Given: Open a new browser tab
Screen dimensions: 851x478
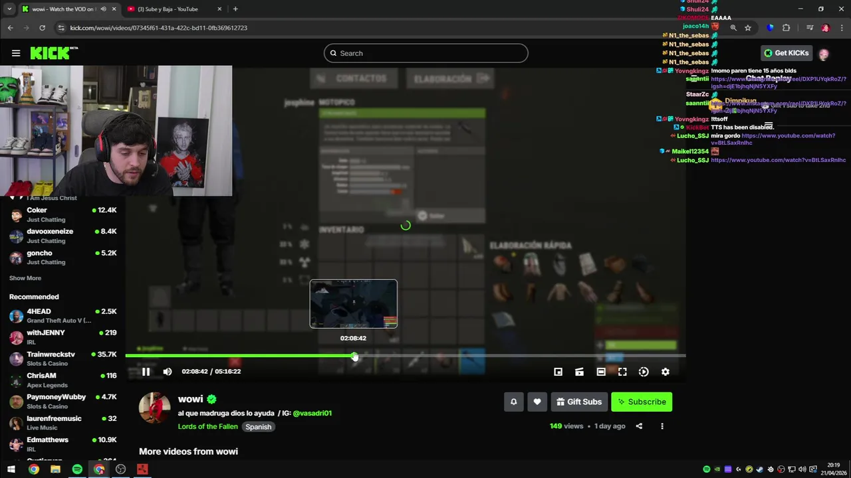Looking at the screenshot, I should [235, 9].
